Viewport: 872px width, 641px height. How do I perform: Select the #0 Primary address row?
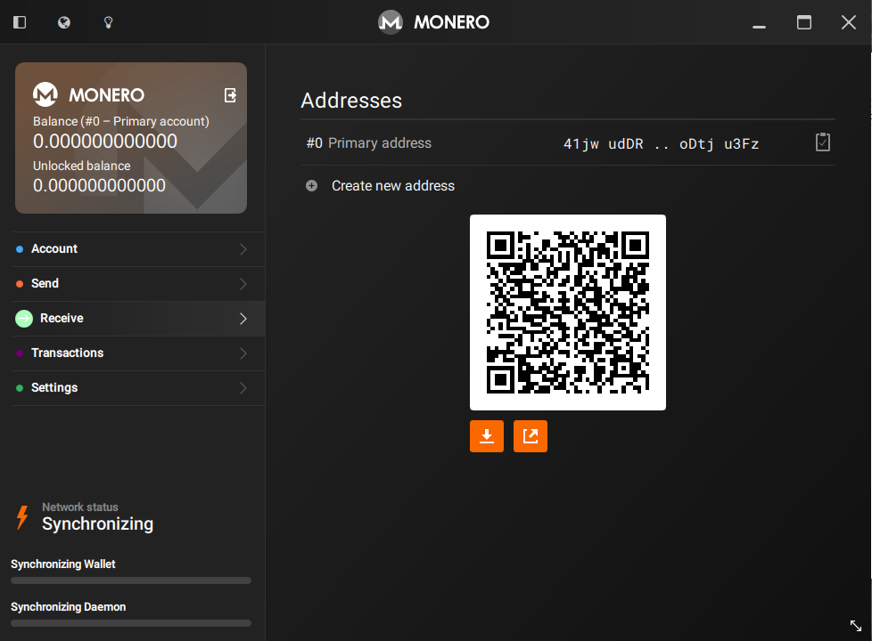568,142
